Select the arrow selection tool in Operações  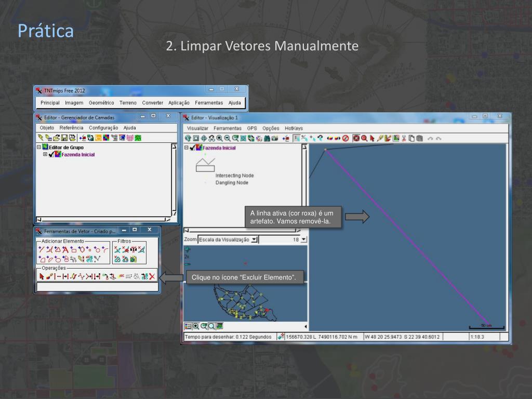[x=42, y=277]
